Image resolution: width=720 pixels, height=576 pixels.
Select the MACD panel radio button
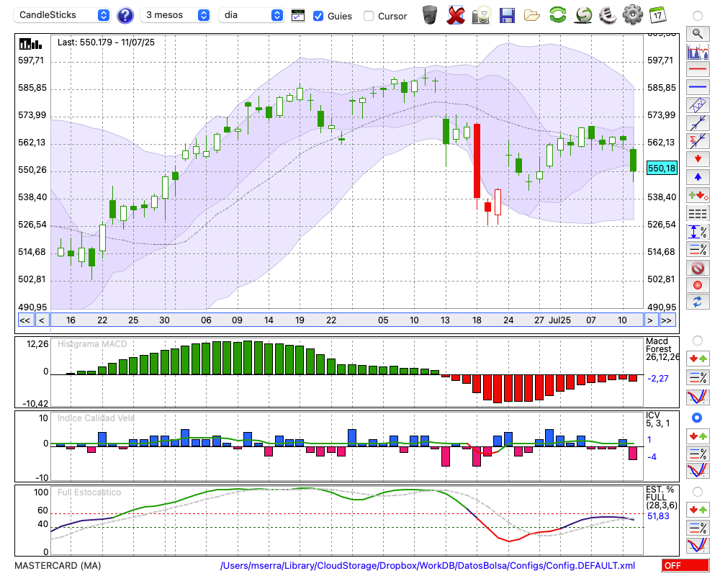(x=698, y=341)
